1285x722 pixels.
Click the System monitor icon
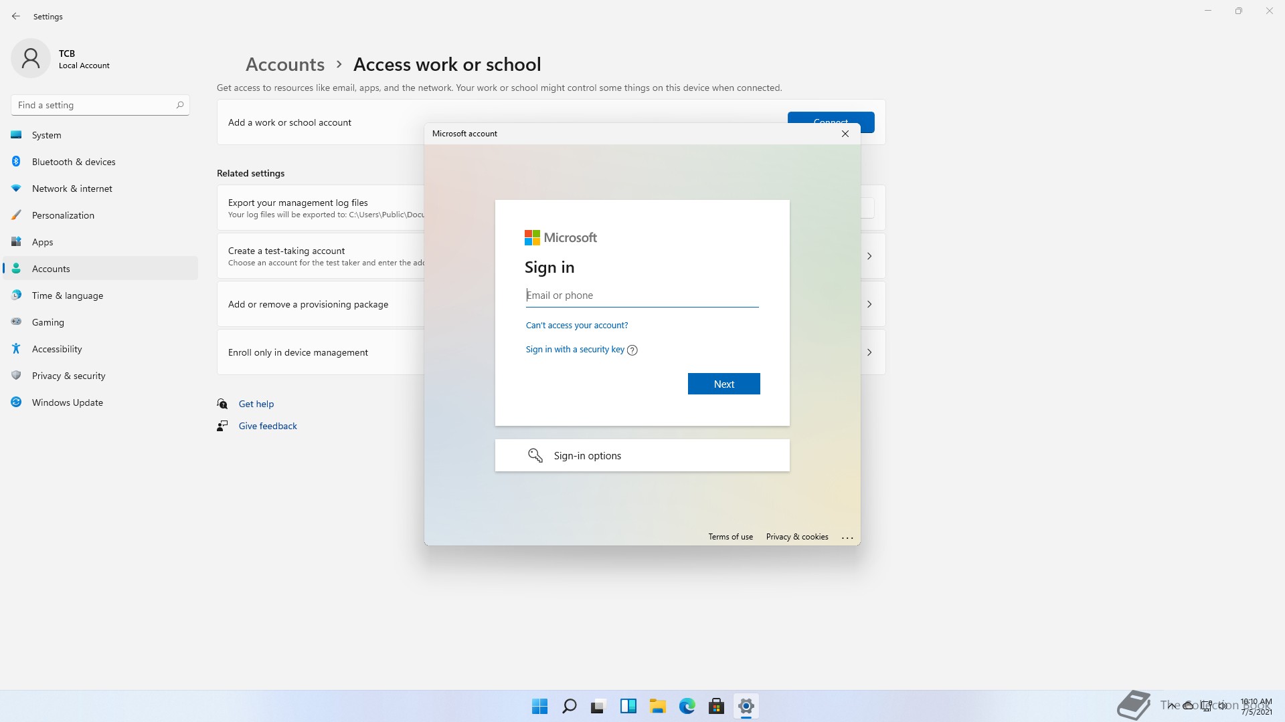click(16, 135)
